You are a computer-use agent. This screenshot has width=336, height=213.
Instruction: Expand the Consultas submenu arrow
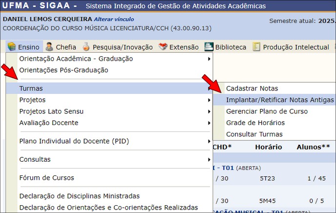coord(209,160)
